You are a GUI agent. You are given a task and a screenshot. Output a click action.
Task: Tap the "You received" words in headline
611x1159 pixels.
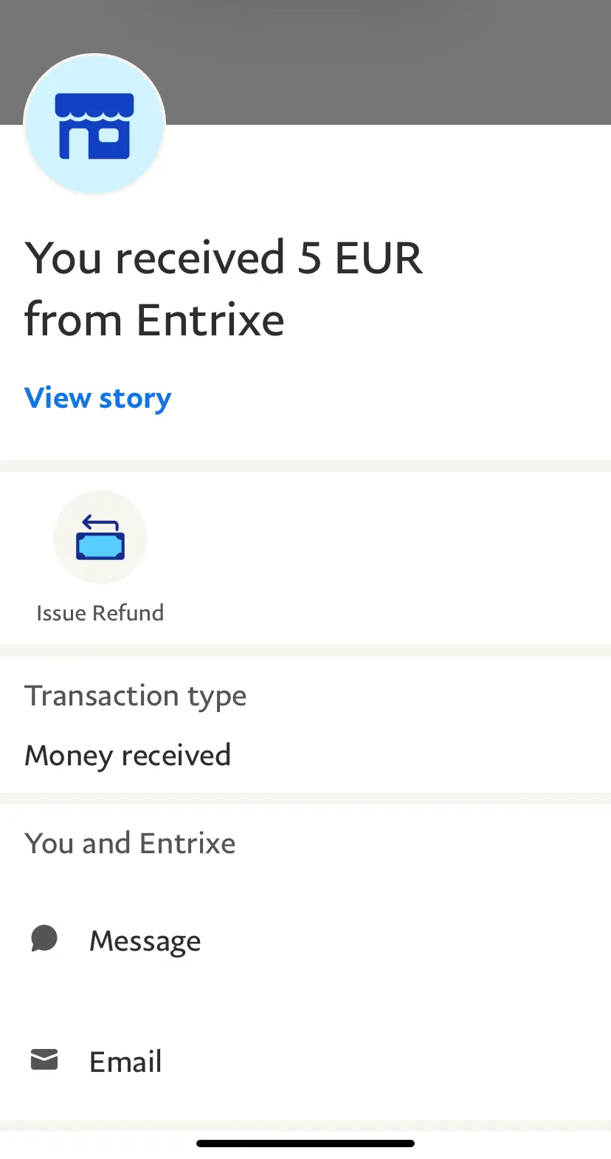pyautogui.click(x=155, y=258)
